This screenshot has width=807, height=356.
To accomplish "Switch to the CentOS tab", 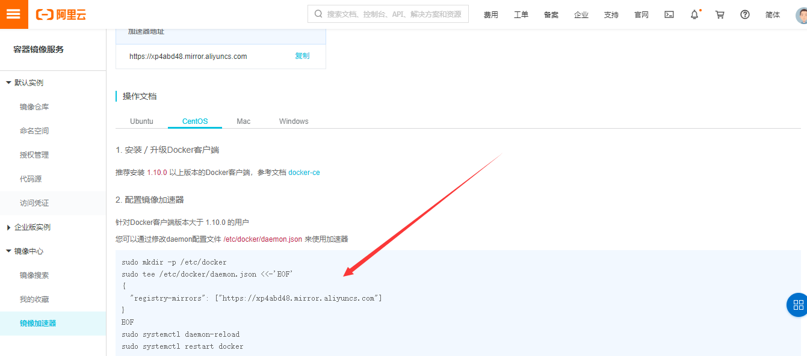I will 195,121.
